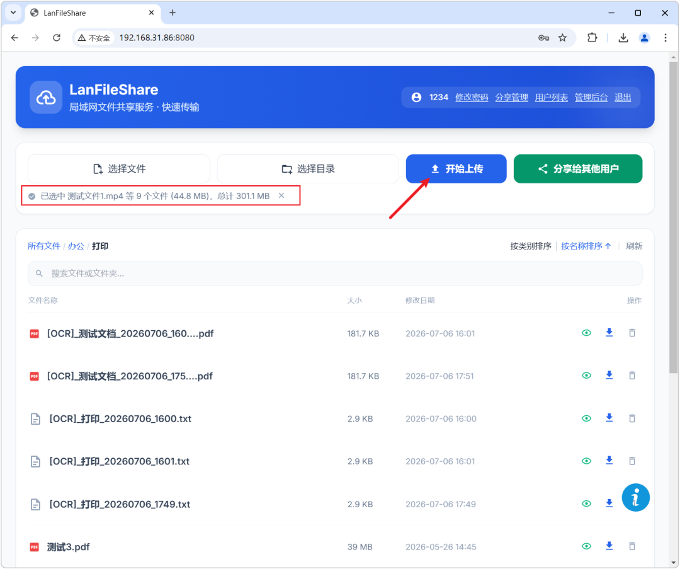Start uploading with 开始上传

(456, 169)
